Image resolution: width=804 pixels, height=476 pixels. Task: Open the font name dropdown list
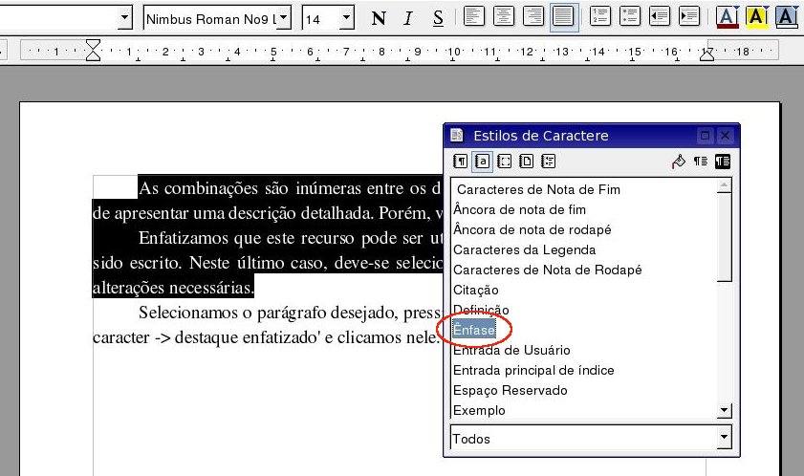[x=284, y=18]
